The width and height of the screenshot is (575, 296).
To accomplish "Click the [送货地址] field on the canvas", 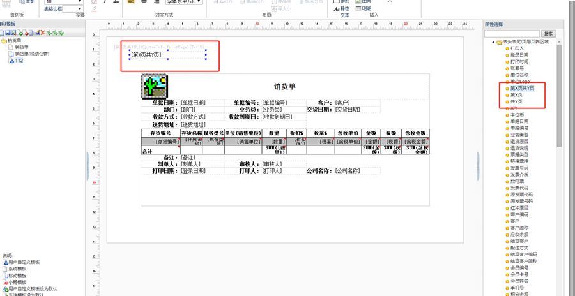I will 192,124.
